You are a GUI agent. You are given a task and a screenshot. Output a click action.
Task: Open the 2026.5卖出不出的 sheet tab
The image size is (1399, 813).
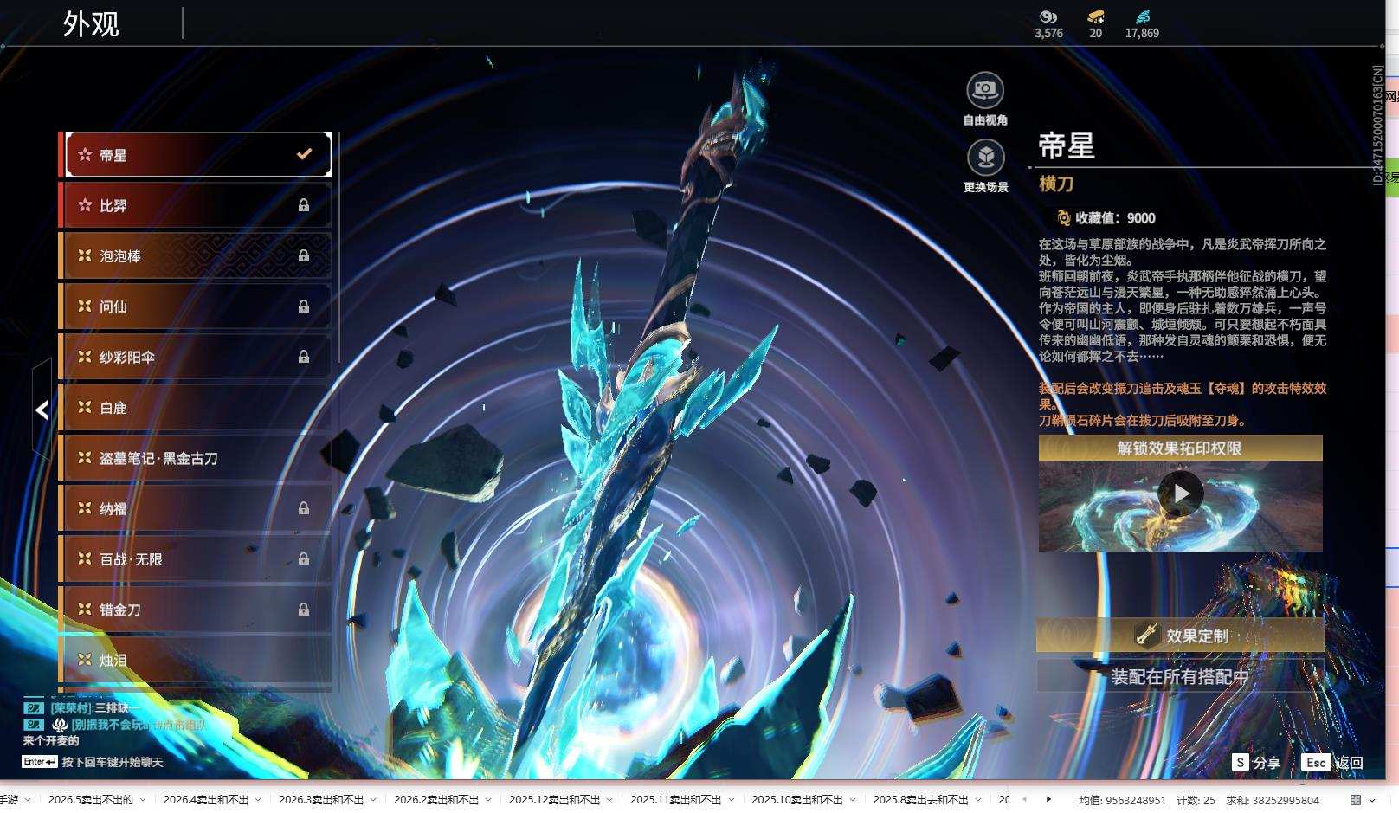(x=91, y=799)
